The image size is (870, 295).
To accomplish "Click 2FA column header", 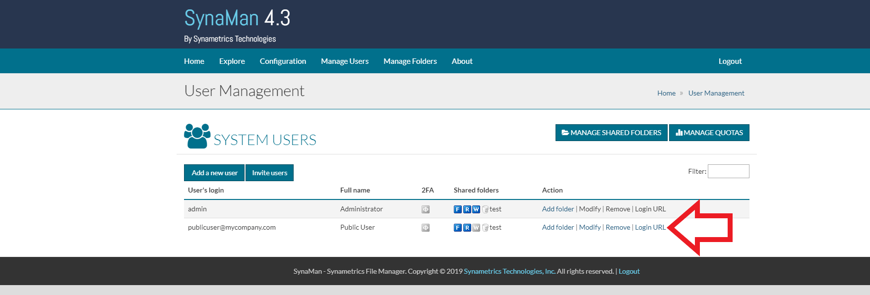I will click(x=428, y=190).
